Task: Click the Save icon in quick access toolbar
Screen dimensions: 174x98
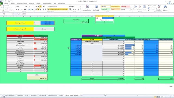Action: pyautogui.click(x=1, y=1)
